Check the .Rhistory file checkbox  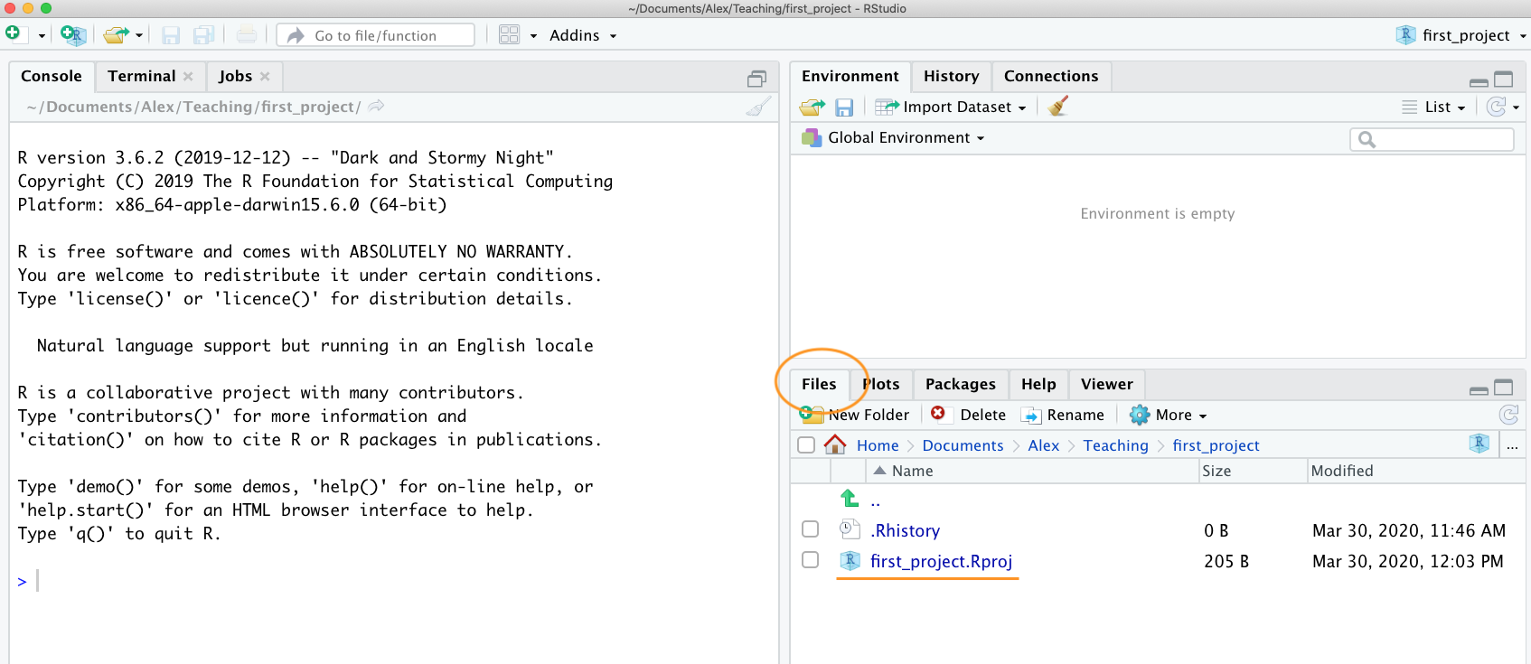click(x=811, y=529)
